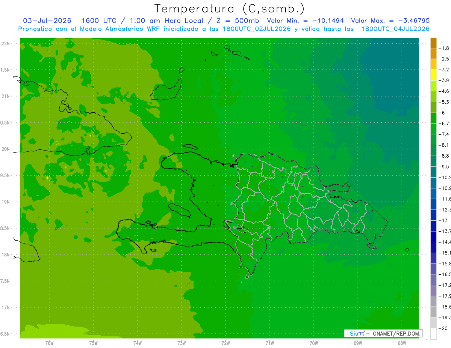Viewport: 451px width, 348px height.
Task: Click the '-2.5' color scale value
Action: pos(444,59)
